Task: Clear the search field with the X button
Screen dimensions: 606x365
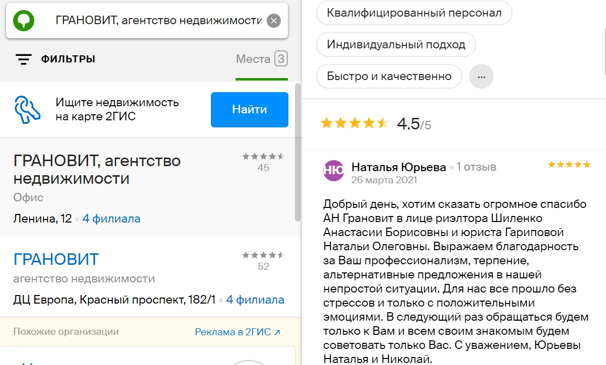Action: click(273, 21)
